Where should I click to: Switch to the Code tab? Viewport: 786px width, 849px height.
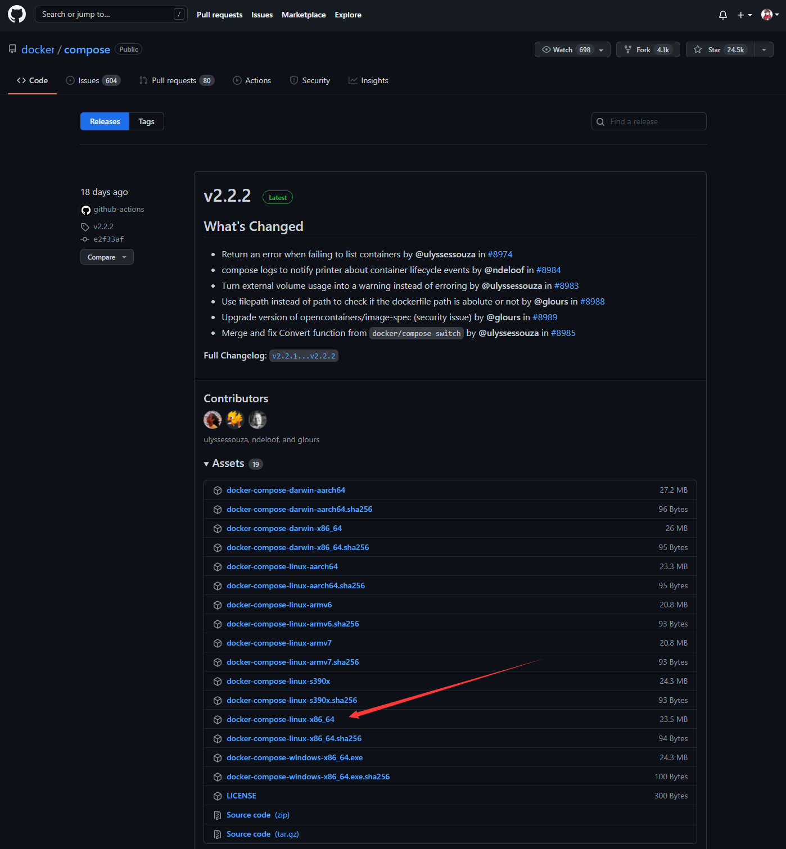pyautogui.click(x=32, y=80)
